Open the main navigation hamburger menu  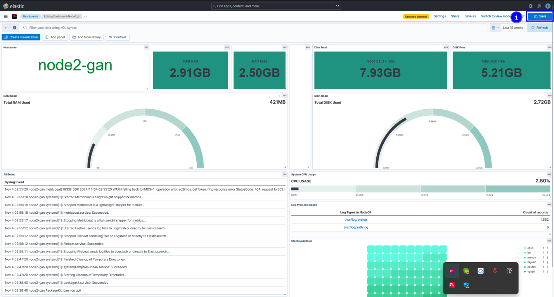tap(5, 16)
